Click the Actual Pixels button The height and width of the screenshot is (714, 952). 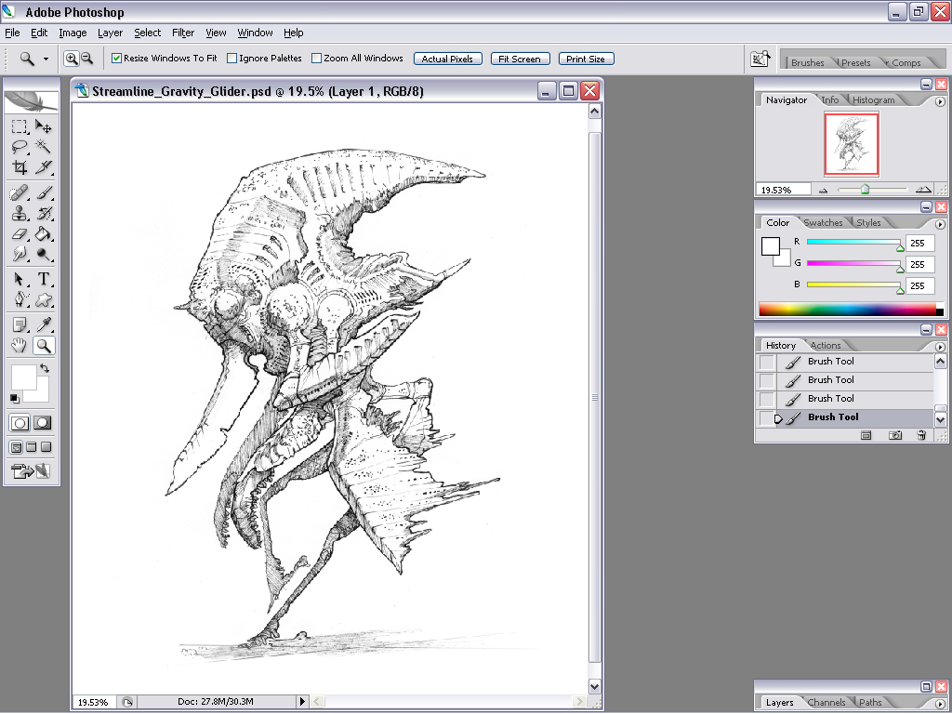click(x=447, y=59)
